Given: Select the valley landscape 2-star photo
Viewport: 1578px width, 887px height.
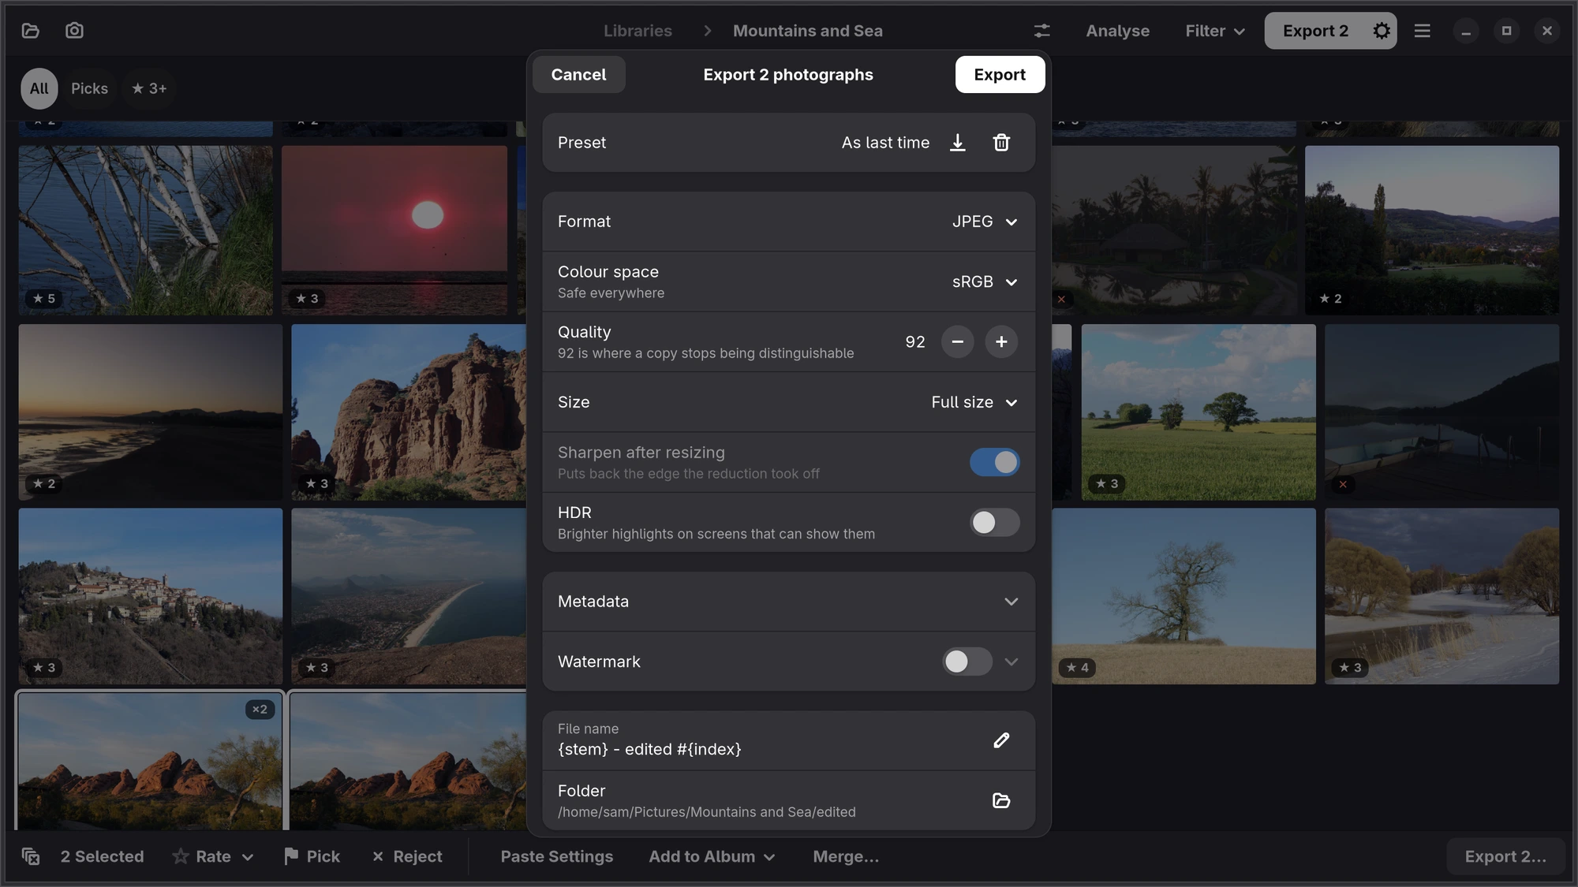Looking at the screenshot, I should 1432,230.
